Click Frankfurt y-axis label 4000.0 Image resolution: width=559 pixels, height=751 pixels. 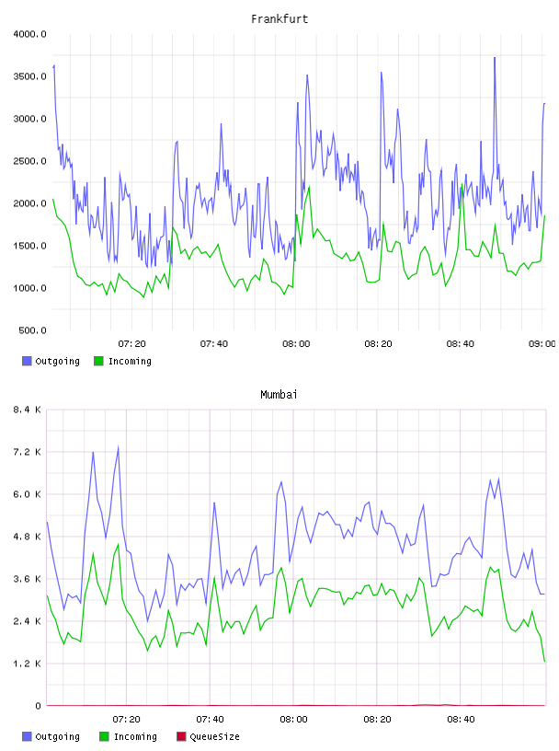point(30,34)
